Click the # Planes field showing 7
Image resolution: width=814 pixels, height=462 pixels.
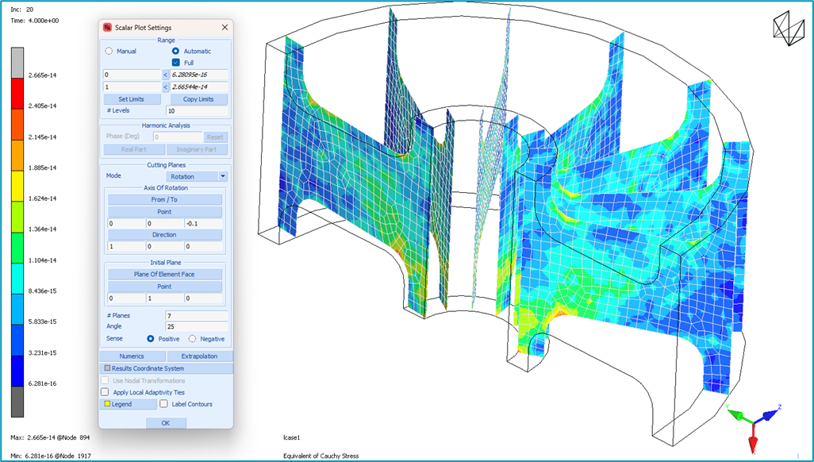197,315
